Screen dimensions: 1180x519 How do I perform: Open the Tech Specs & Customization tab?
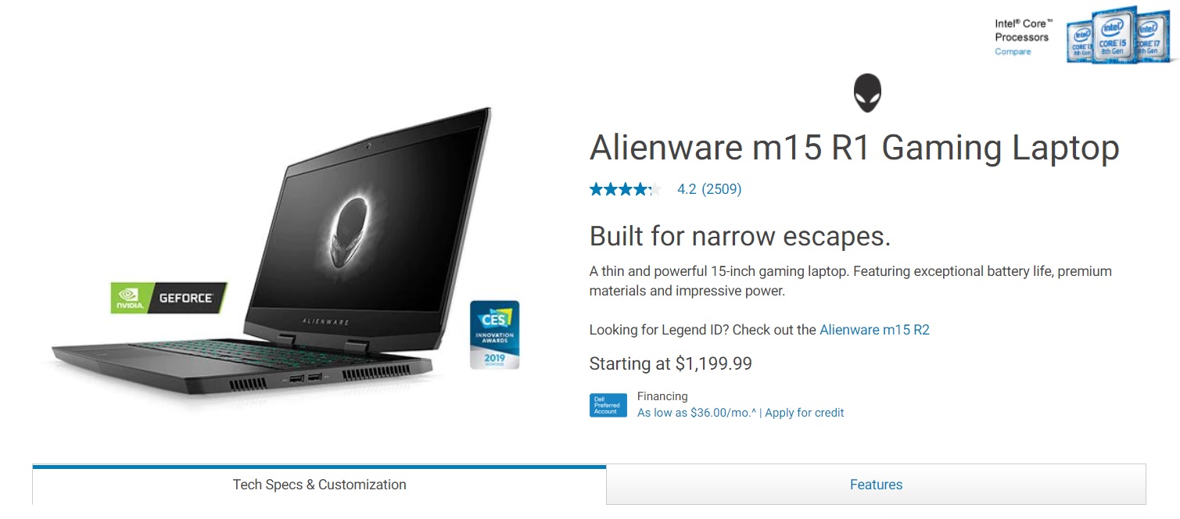pos(319,485)
